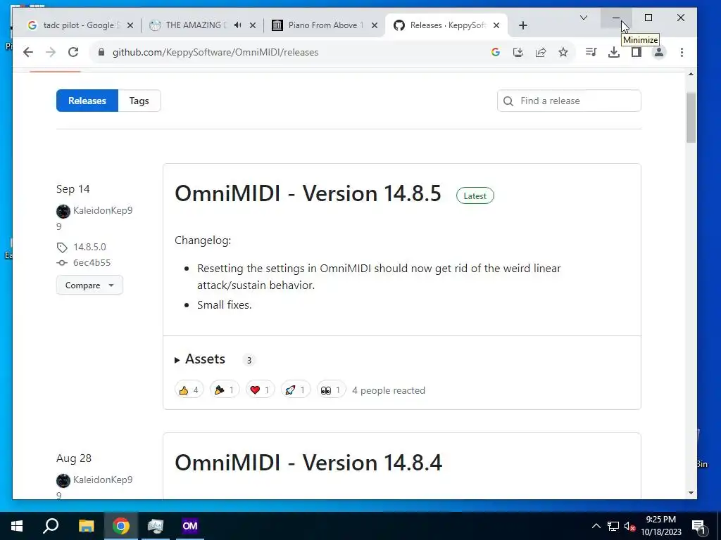Close the Piano From Above tab
Screen dimensions: 721x540
click(375, 25)
